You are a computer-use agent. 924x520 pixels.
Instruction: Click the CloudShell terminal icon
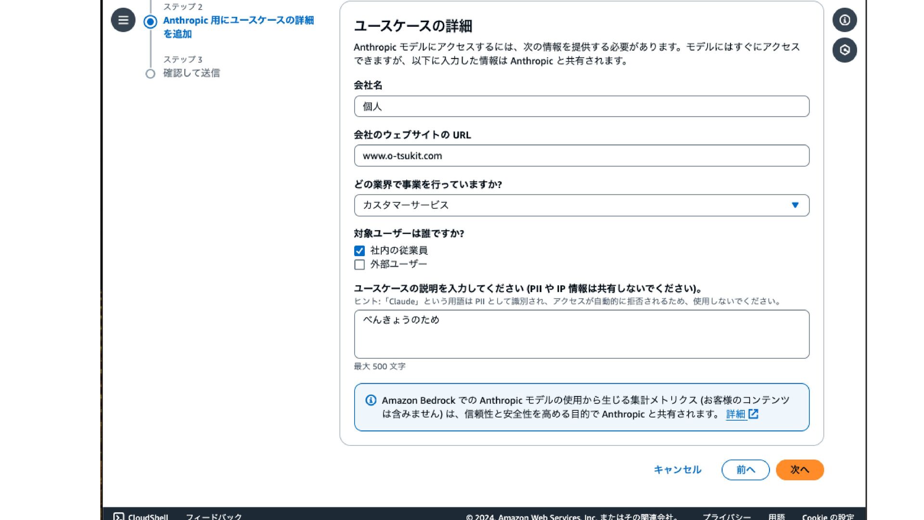click(x=118, y=517)
